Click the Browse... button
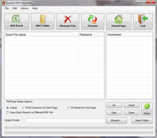The image size is (157, 138). click(116, 121)
